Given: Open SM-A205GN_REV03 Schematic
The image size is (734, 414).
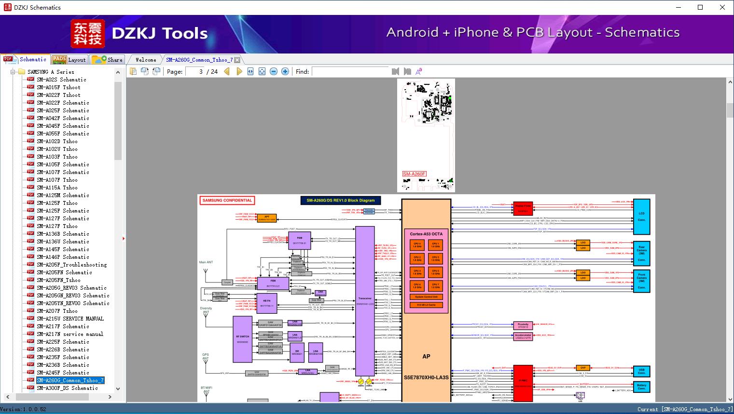Looking at the screenshot, I should 73,295.
